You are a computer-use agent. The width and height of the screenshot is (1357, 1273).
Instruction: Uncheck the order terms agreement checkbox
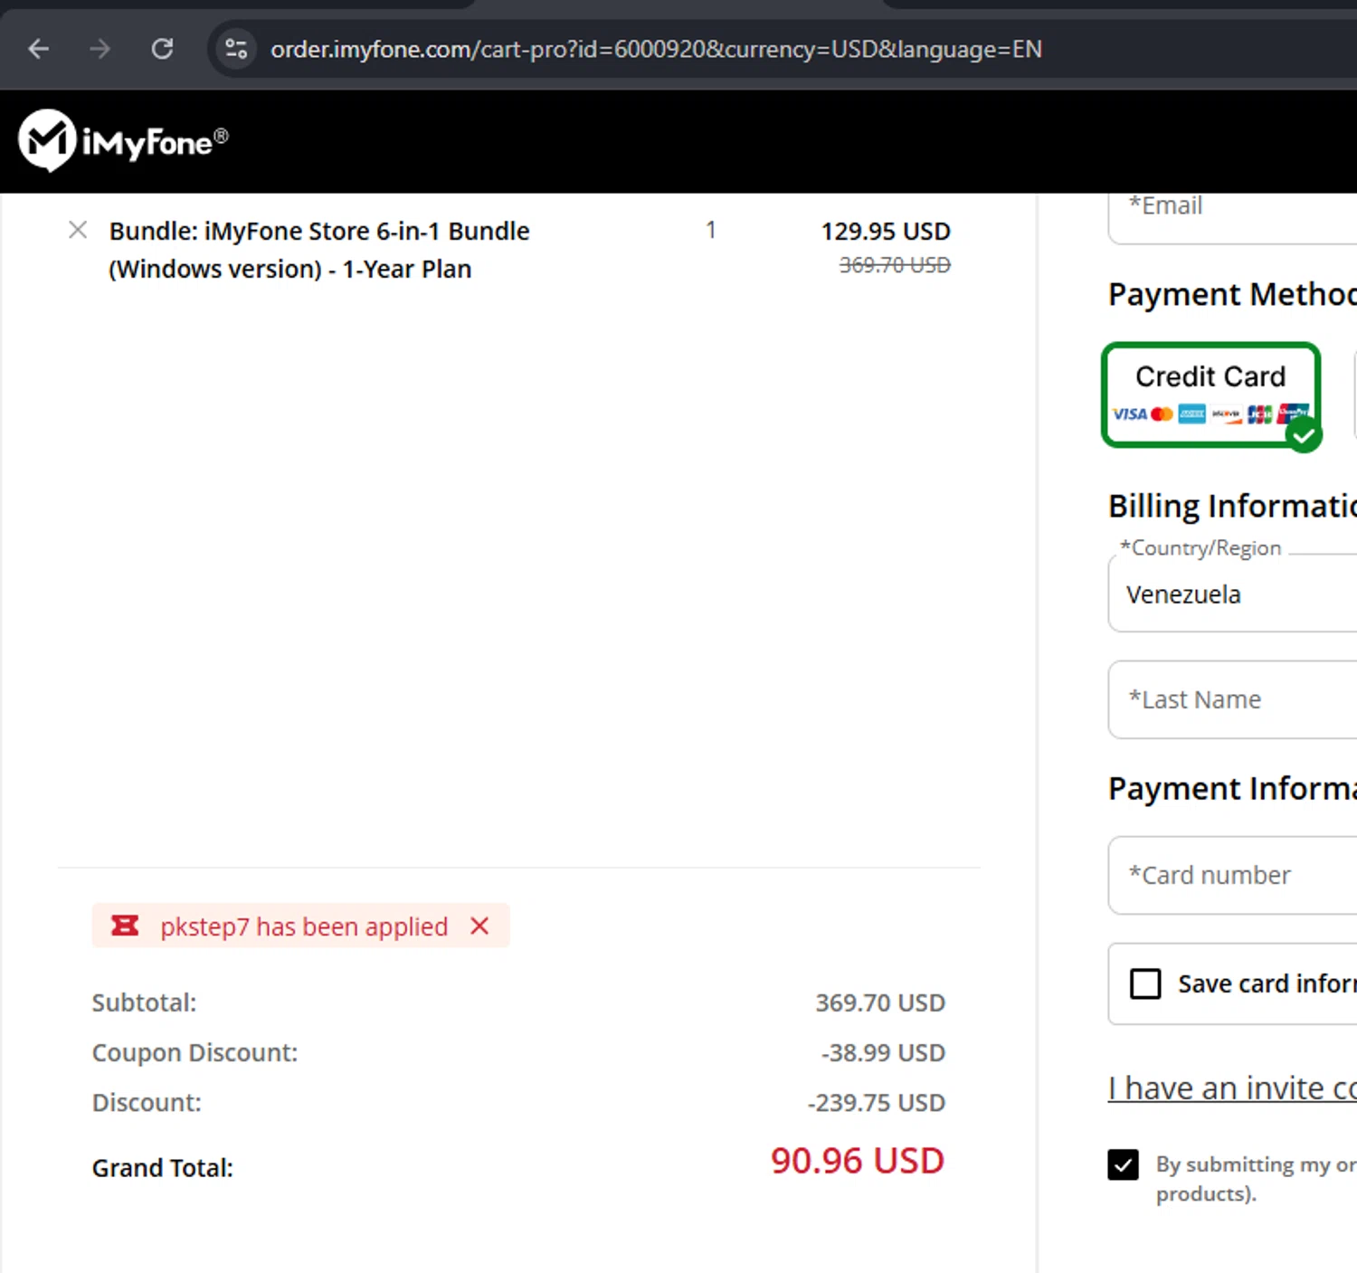pos(1124,1164)
